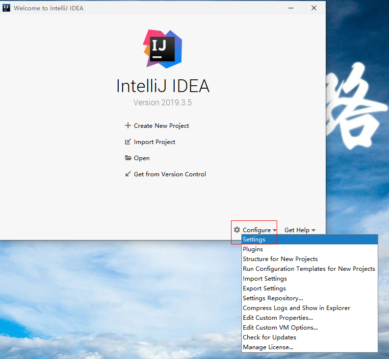The image size is (389, 359).
Task: Choose Import Project
Action: [155, 142]
